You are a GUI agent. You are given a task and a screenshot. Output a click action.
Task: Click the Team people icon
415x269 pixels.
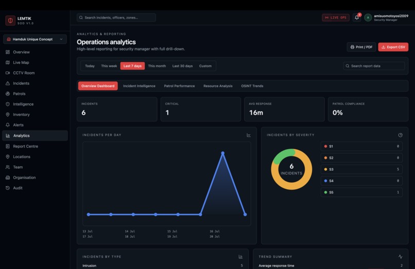point(8,167)
